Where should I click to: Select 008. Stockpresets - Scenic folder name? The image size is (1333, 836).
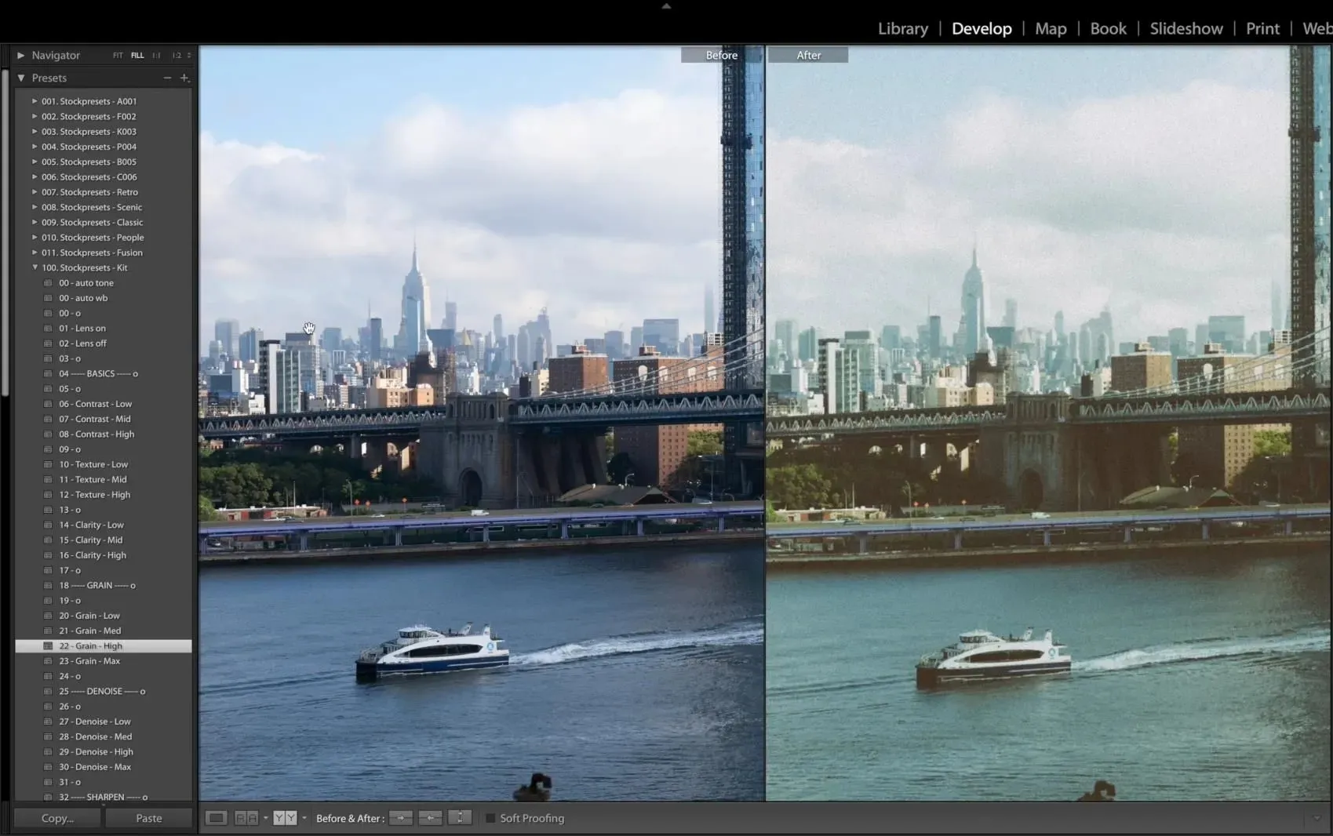tap(92, 207)
